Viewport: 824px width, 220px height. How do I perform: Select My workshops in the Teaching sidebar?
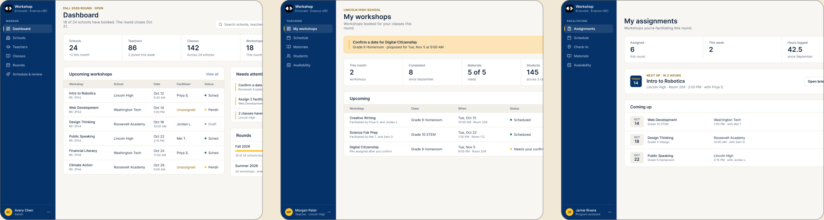[x=308, y=29]
